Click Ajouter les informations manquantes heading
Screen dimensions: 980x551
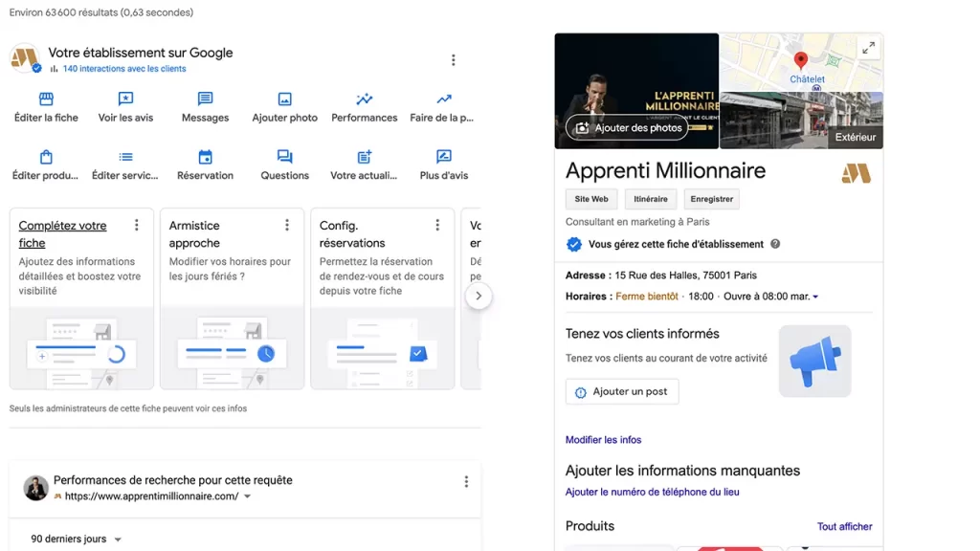pyautogui.click(x=682, y=471)
